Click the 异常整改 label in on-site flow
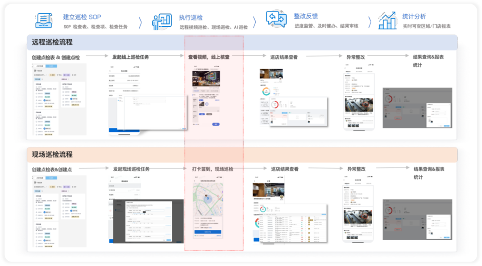 coord(356,169)
